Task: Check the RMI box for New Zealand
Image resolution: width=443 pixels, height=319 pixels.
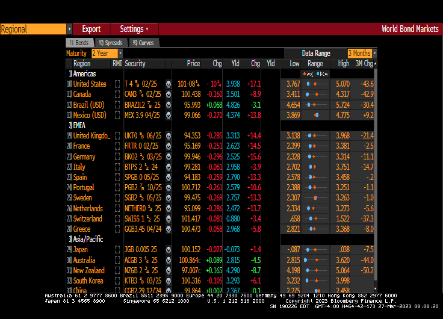Action: click(x=117, y=271)
